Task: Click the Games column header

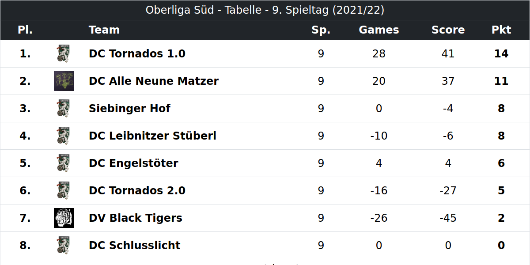Action: (379, 30)
